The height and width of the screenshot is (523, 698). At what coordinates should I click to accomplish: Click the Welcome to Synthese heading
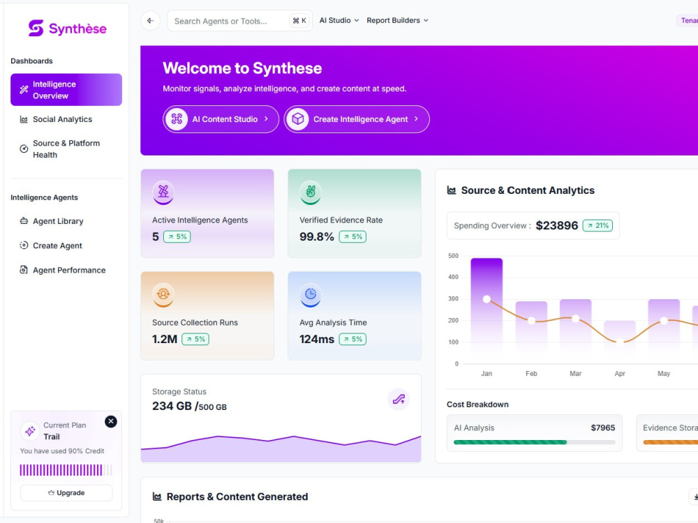[x=242, y=68]
